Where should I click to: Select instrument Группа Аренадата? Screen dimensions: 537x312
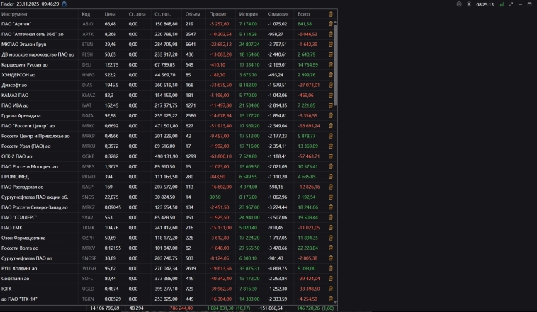[x=21, y=115]
